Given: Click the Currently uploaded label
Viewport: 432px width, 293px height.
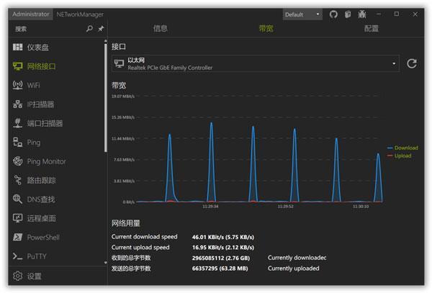Looking at the screenshot, I should point(294,269).
